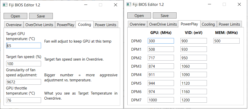This screenshot has width=248, height=109.
Task: Click the GPU throttle temperature field
Action: [x=23, y=100]
